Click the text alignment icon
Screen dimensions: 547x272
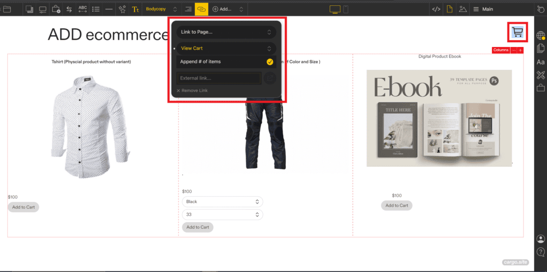[x=189, y=10]
